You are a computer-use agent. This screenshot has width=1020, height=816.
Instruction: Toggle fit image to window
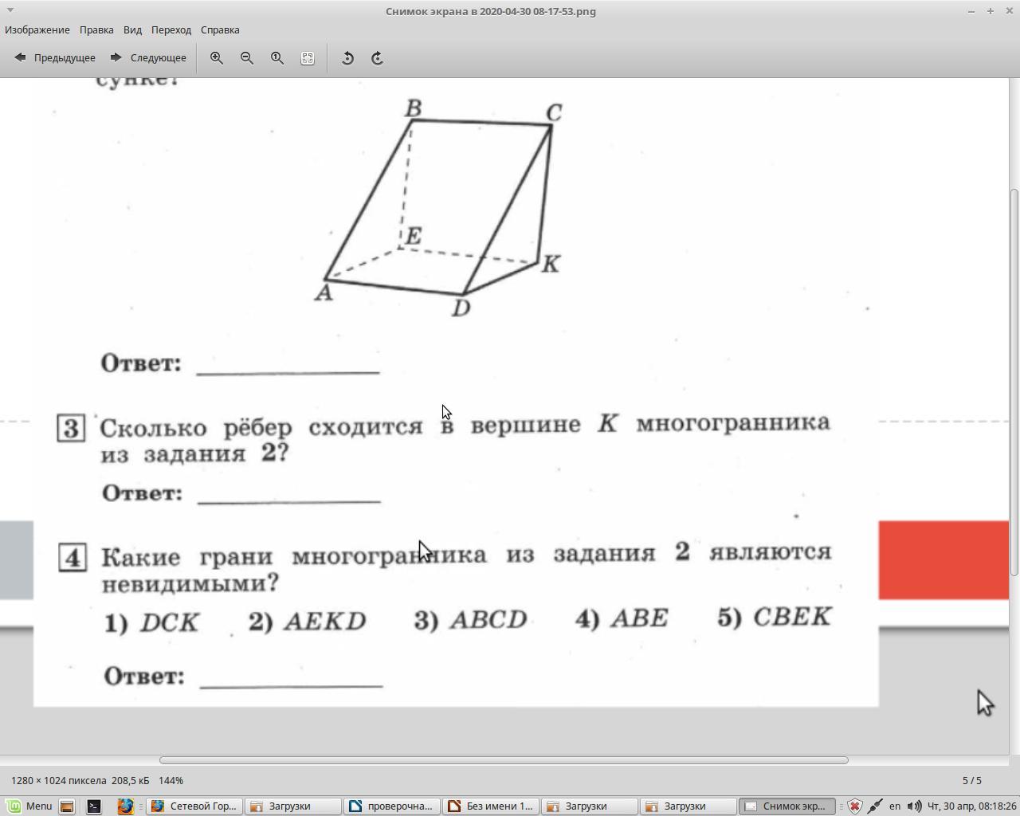[308, 58]
